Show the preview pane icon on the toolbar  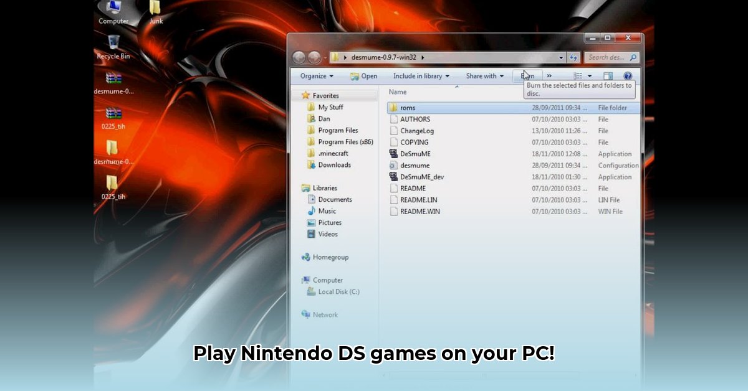[x=607, y=75]
